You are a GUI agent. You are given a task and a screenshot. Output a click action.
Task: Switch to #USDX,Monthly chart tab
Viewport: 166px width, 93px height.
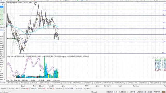(13, 83)
